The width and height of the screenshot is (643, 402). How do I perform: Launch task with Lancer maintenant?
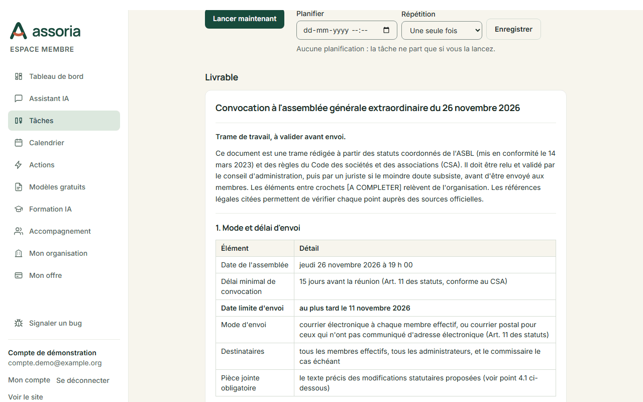[245, 19]
